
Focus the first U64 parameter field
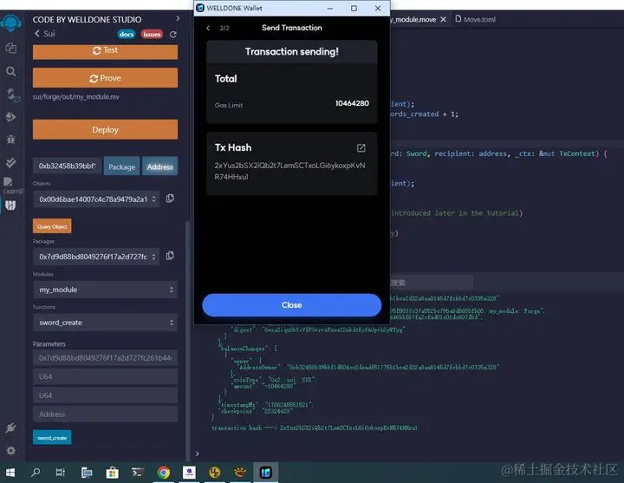pyautogui.click(x=106, y=376)
